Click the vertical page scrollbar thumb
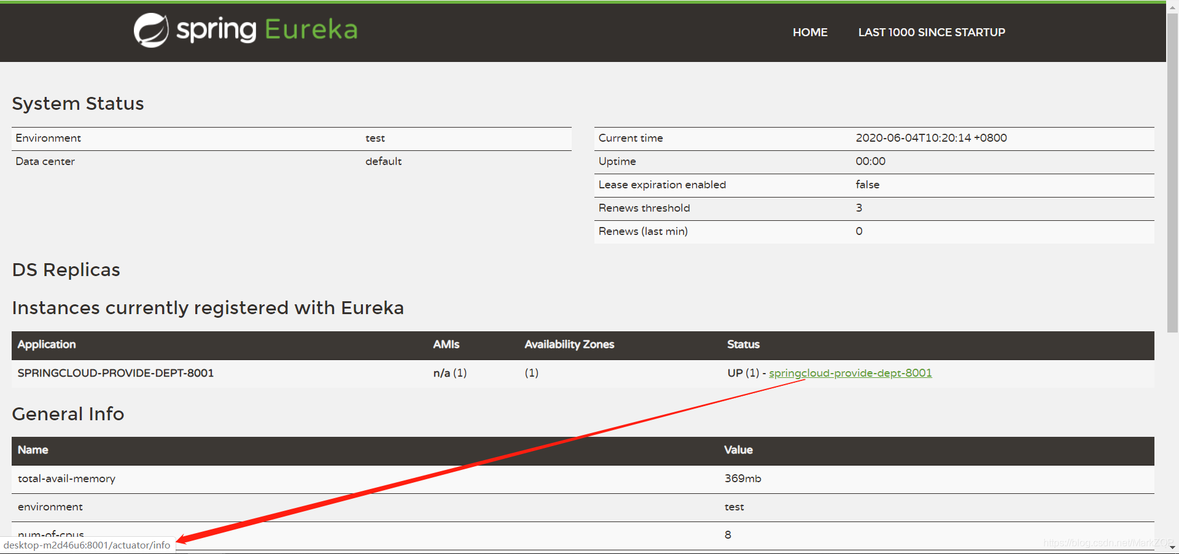This screenshot has height=554, width=1179. [x=1172, y=172]
